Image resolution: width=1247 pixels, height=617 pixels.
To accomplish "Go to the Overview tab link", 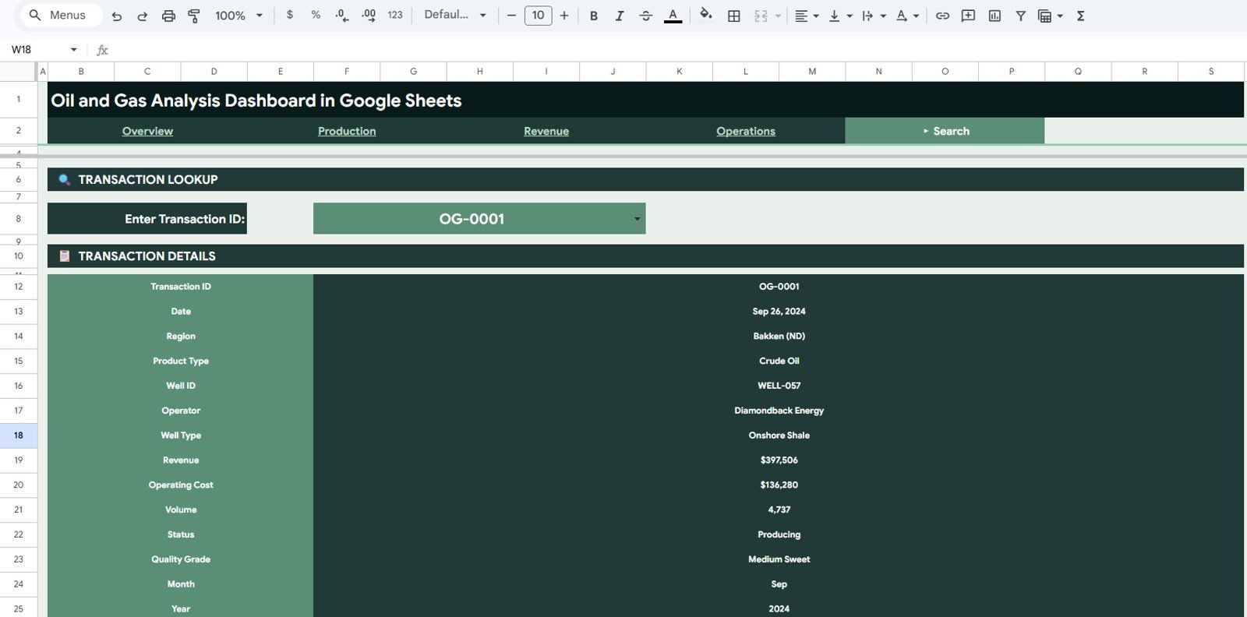I will (147, 131).
